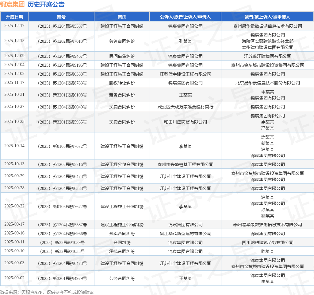Click date cell 2025-09-11
The height and width of the screenshot is (295, 314).
coord(14,242)
